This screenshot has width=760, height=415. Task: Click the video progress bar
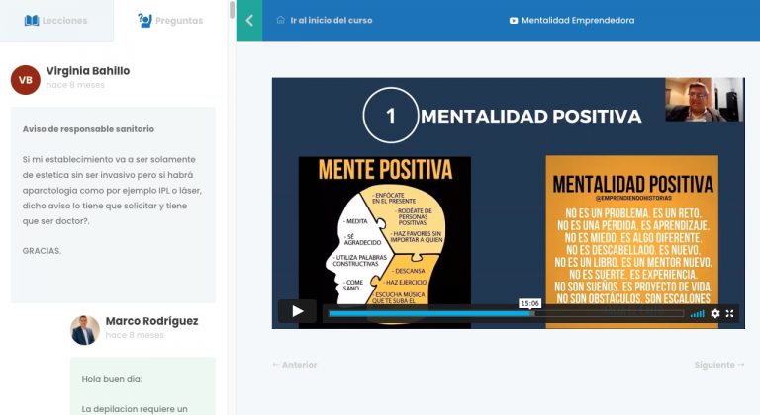point(505,313)
